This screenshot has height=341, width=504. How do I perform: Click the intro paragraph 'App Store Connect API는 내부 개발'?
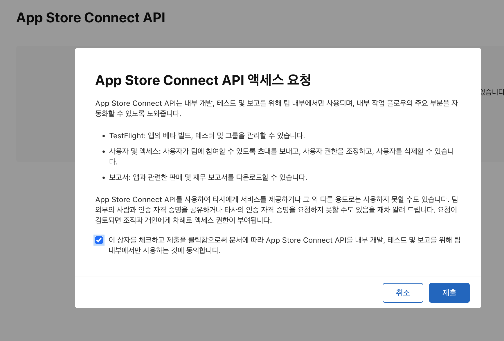click(x=277, y=108)
